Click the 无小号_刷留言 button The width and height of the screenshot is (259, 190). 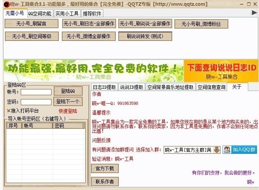31,24
